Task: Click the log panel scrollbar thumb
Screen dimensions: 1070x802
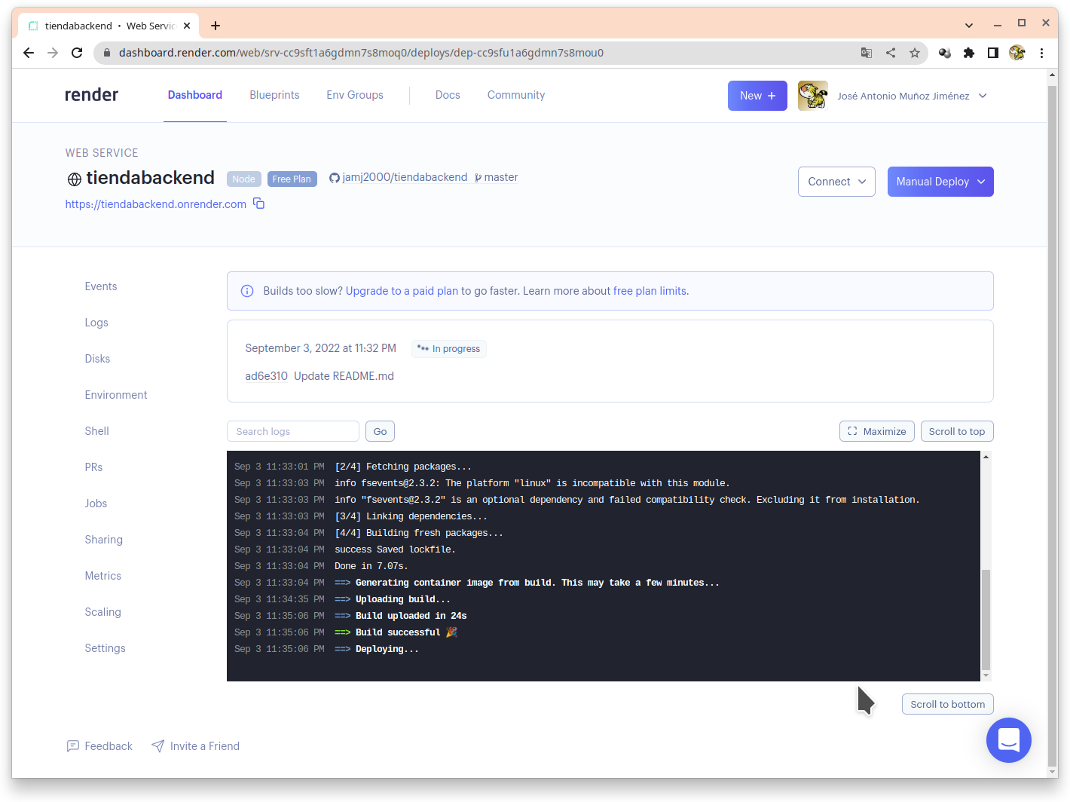Action: [x=986, y=620]
